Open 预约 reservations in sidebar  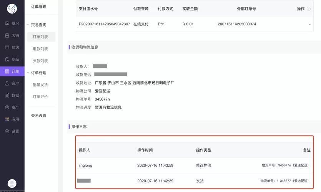12,48
